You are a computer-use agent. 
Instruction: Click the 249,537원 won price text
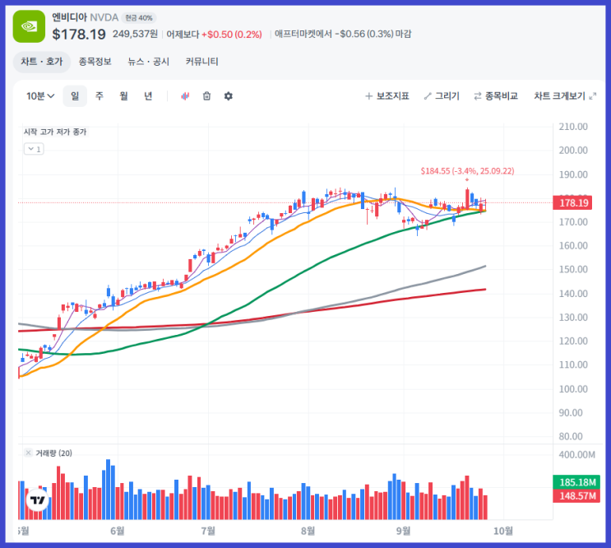pyautogui.click(x=135, y=34)
